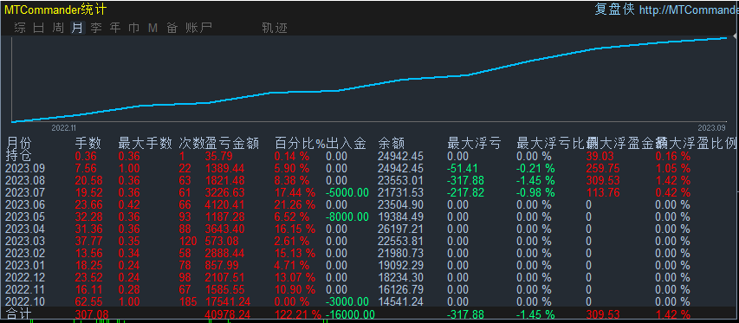Select the 2023.09 month row

coord(369,168)
